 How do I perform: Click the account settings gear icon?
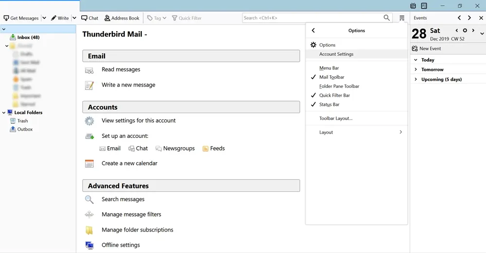(x=89, y=121)
